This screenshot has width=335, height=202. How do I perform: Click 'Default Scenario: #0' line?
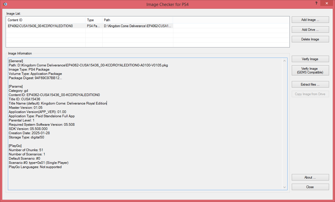(x=24, y=158)
